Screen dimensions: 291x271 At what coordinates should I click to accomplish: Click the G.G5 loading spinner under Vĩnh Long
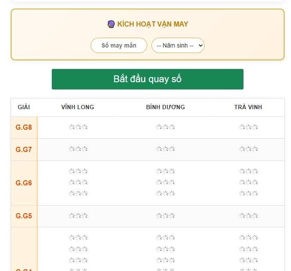(x=78, y=216)
